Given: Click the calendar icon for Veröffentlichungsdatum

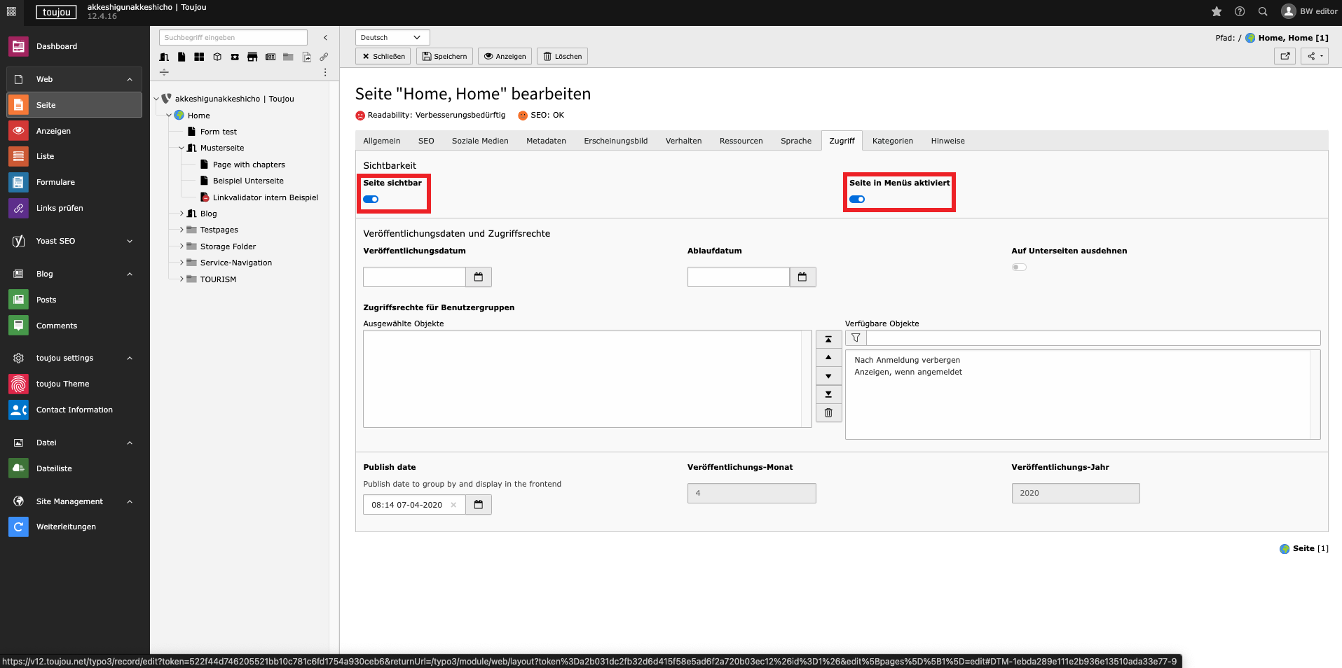Looking at the screenshot, I should tap(479, 277).
